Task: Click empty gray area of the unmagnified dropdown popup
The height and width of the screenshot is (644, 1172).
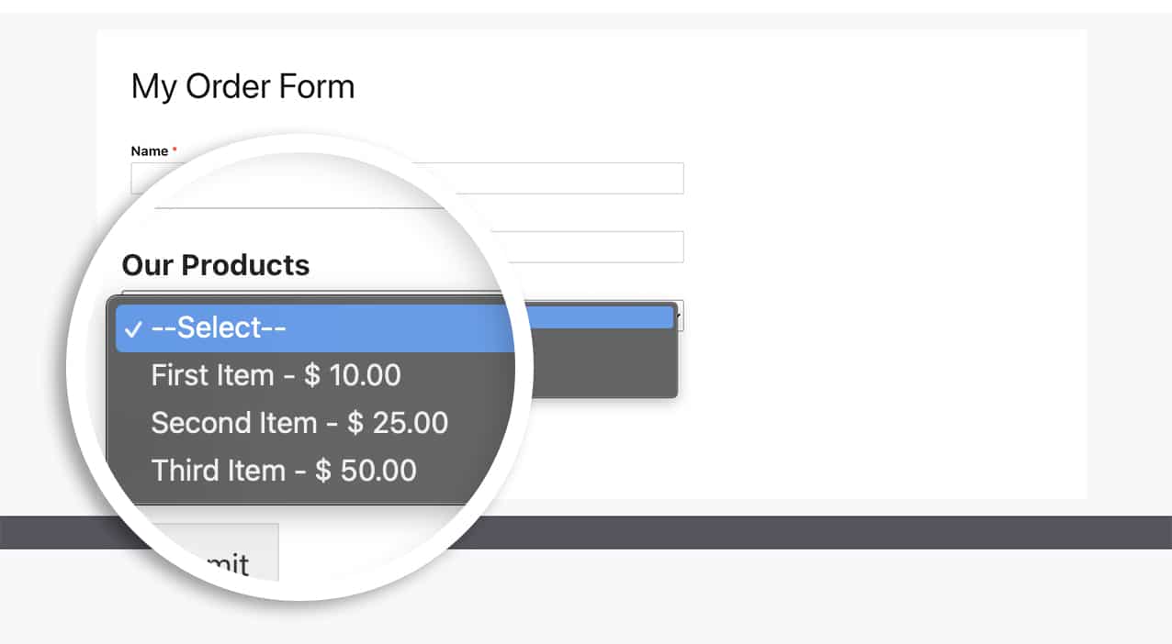Action: click(x=597, y=363)
